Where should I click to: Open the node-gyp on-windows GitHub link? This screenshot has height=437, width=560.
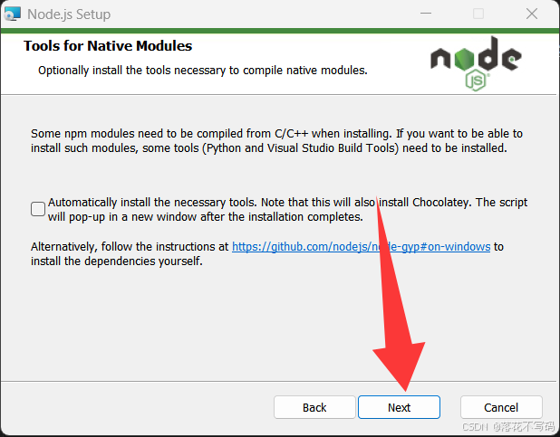click(x=361, y=246)
